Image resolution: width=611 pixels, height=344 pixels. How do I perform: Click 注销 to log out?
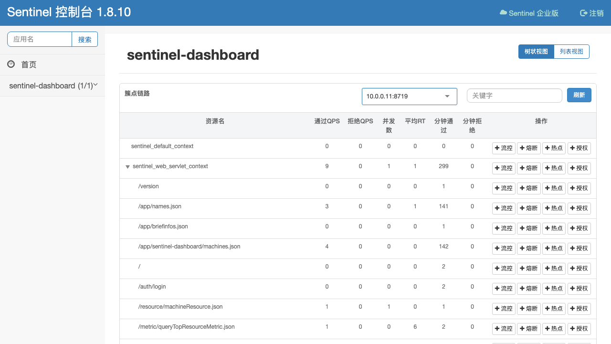(x=591, y=13)
